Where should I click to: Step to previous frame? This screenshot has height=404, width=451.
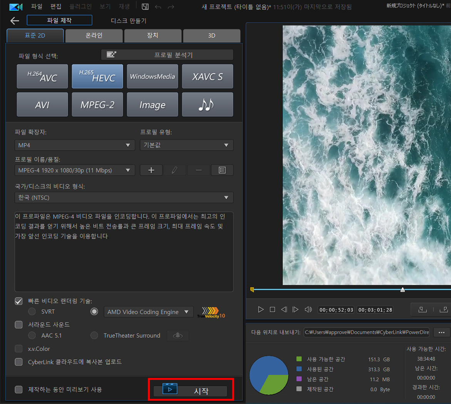284,310
